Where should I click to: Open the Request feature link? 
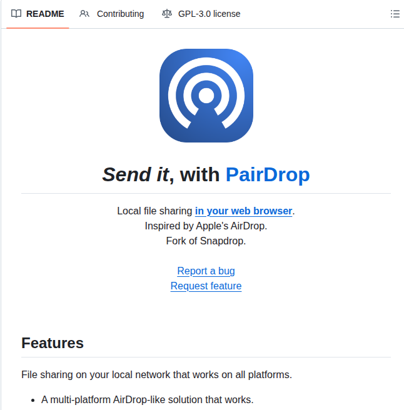coord(206,286)
